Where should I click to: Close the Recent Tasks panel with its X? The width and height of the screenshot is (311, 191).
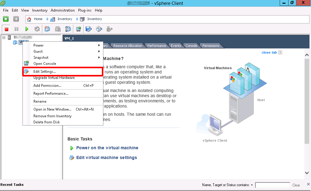308,184
